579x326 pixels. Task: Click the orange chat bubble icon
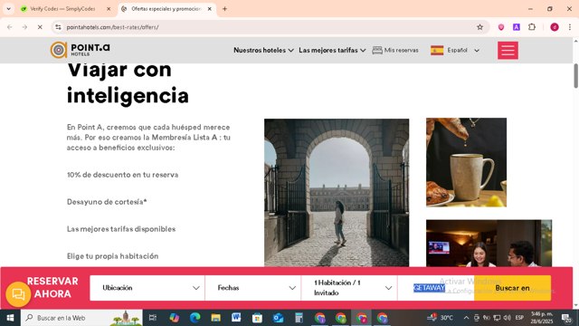point(18,294)
